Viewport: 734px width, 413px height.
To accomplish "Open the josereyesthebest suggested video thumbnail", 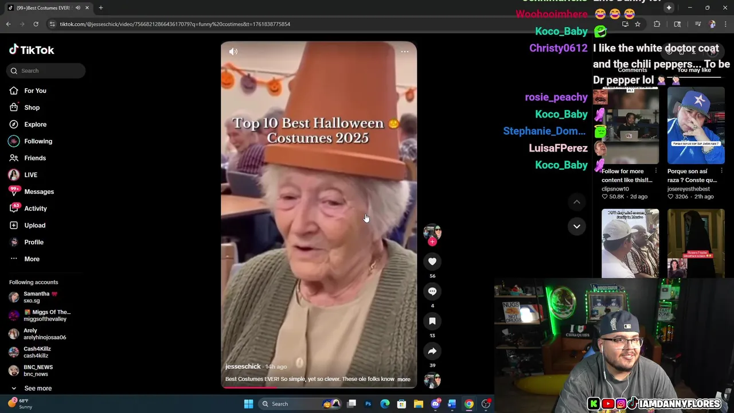I will 696,125.
